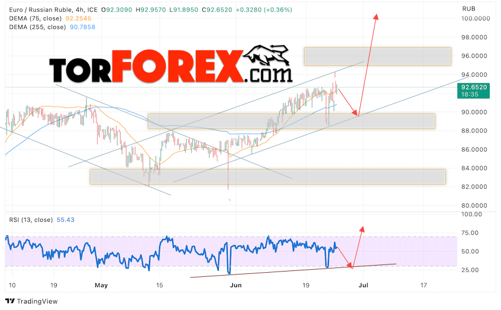Viewport: 501px width, 310px height.
Task: Click the 17 date label on time axis
Action: (x=424, y=285)
